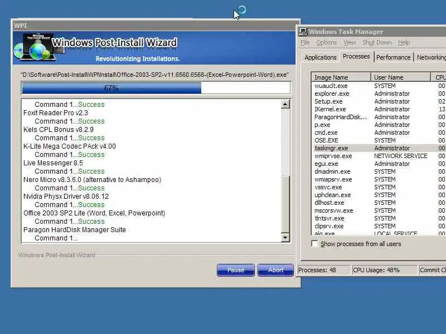Click the Nvidia Physx Driver v8.06.12 entry
This screenshot has height=334, width=446.
(x=66, y=197)
